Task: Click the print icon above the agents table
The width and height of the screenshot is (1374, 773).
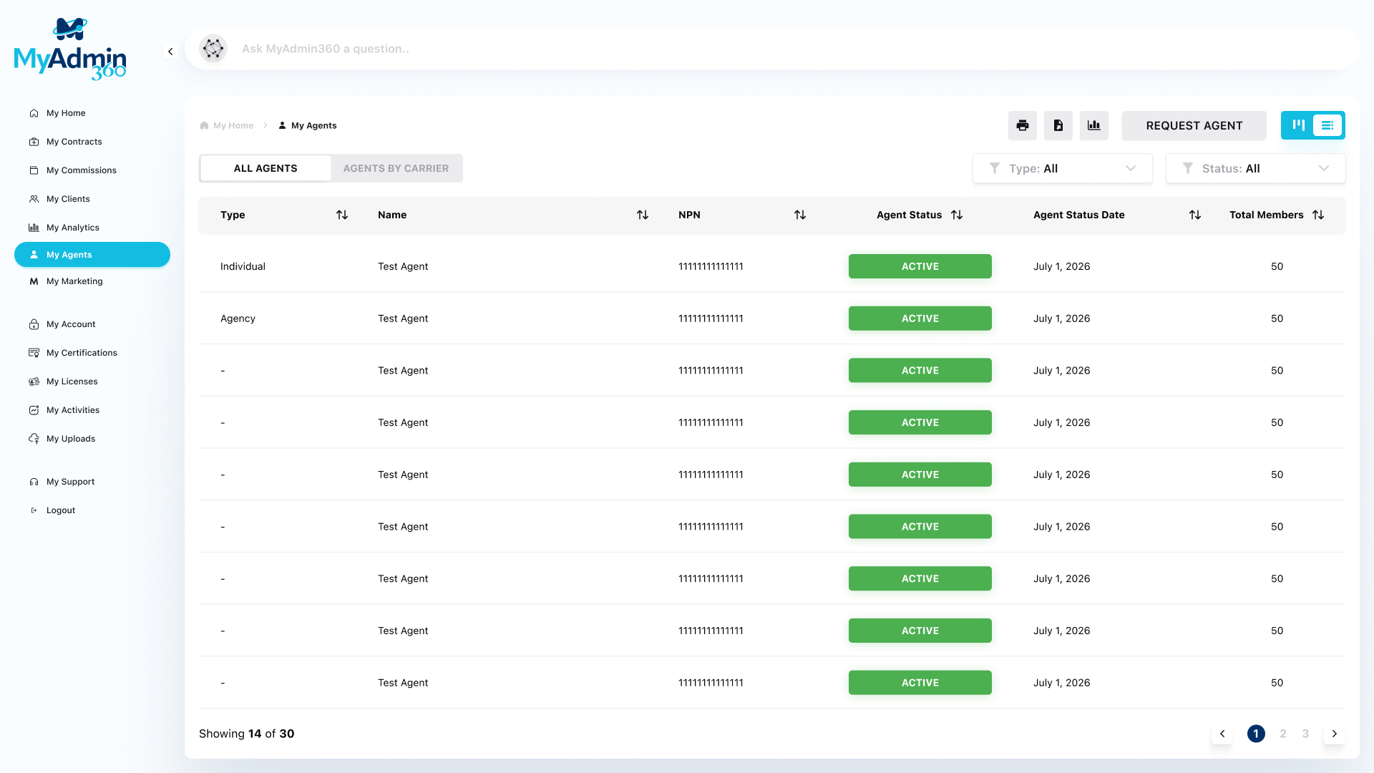Action: [1022, 125]
